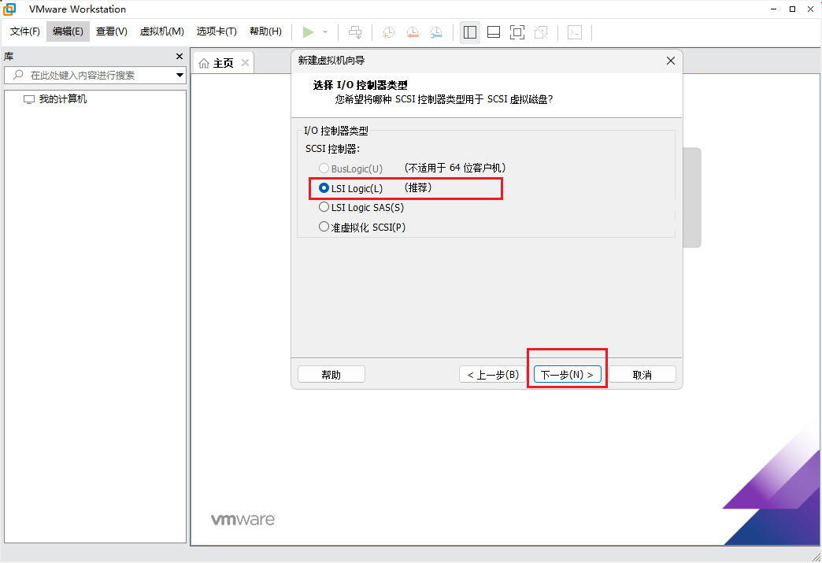The image size is (822, 563).
Task: Click the console view terminal icon
Action: [x=575, y=32]
